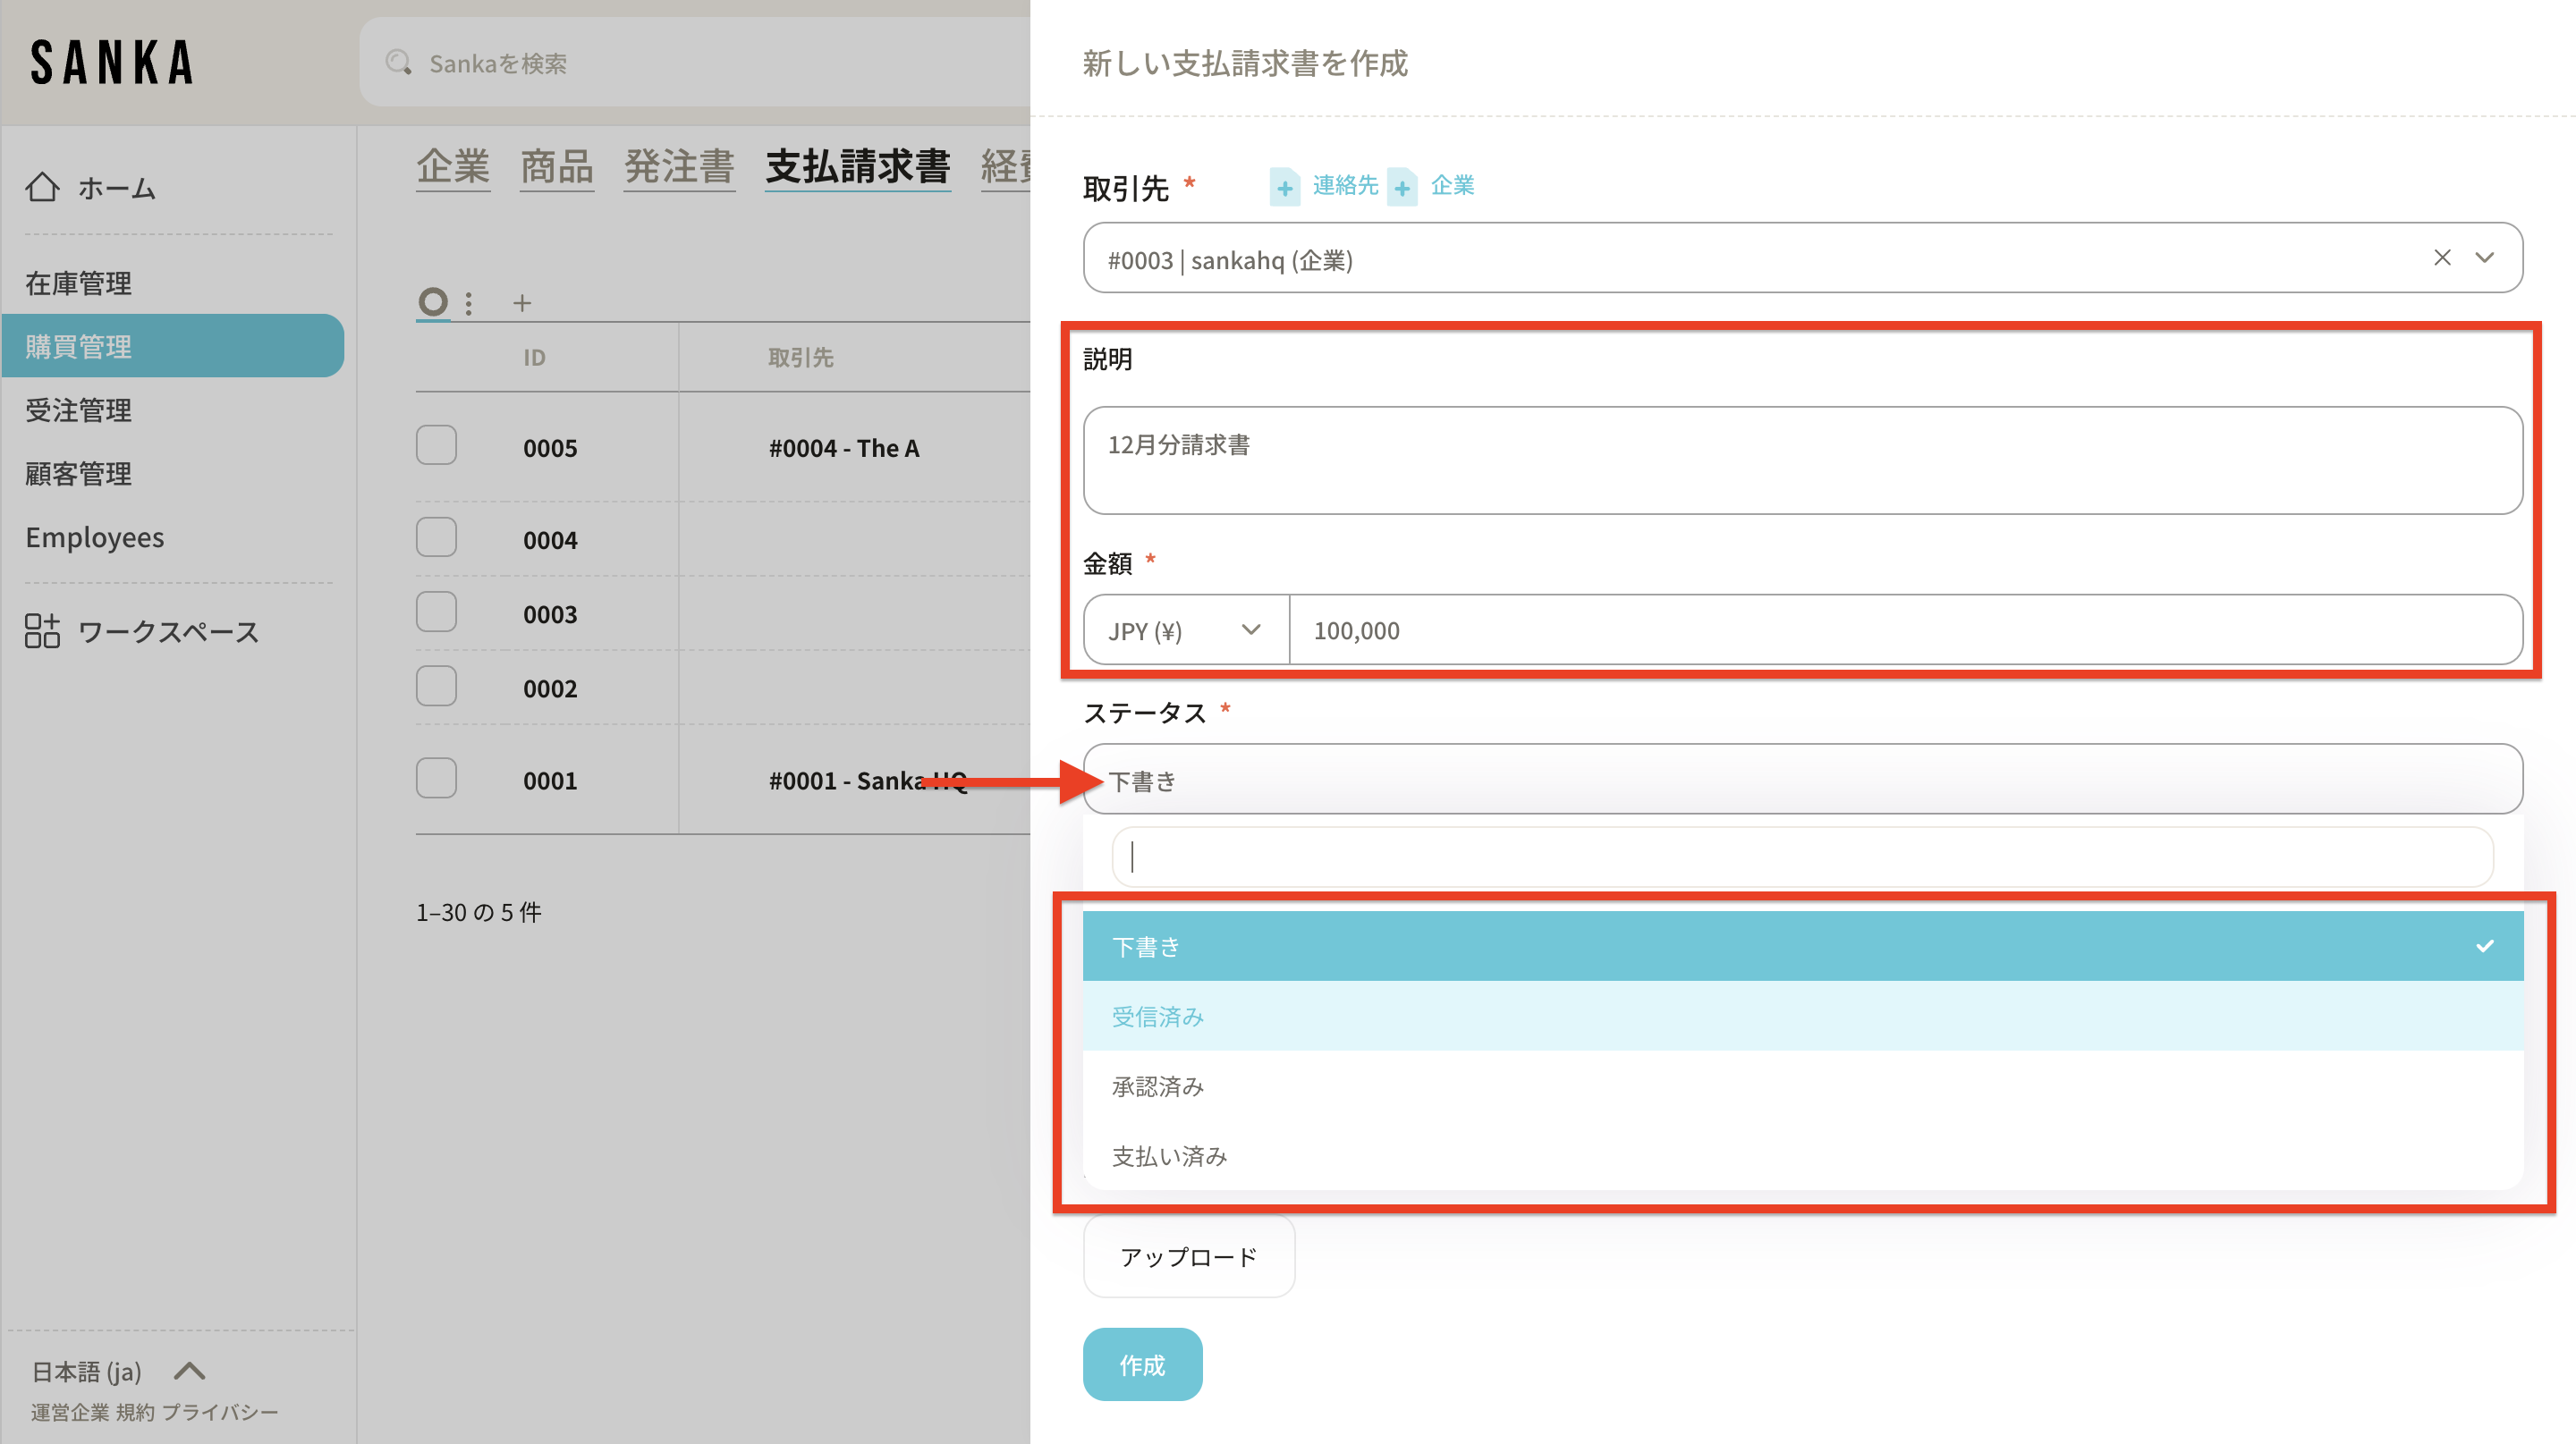The width and height of the screenshot is (2576, 1444).
Task: Click the three-dot view options icon
Action: point(468,303)
